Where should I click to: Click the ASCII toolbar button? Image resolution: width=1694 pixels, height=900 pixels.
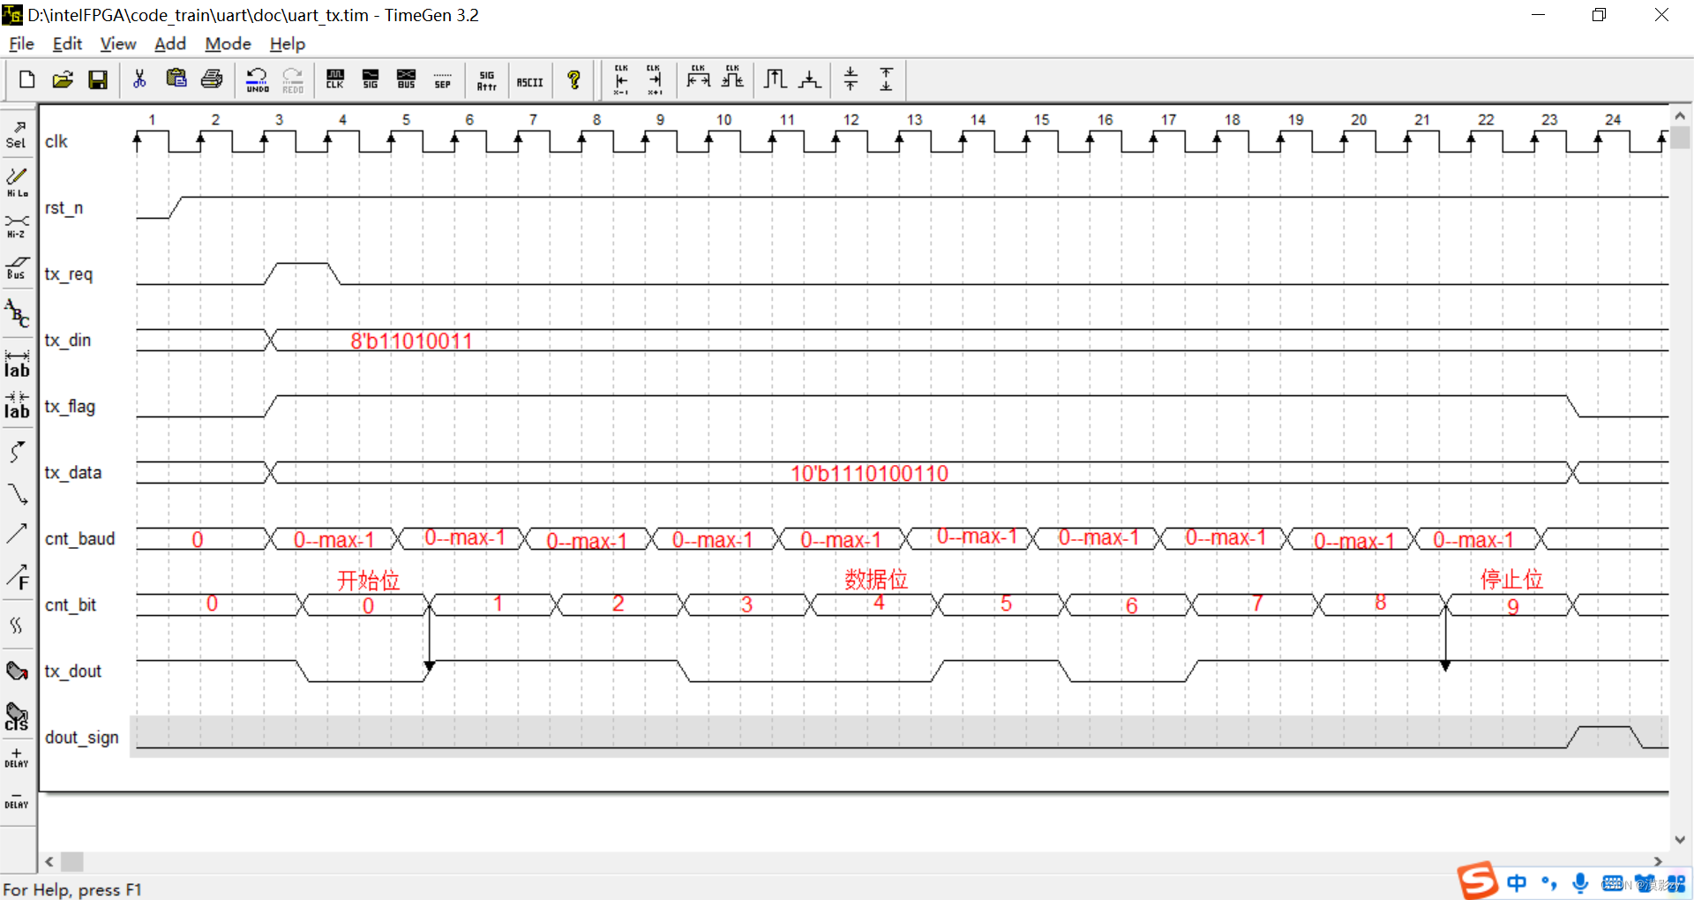529,80
